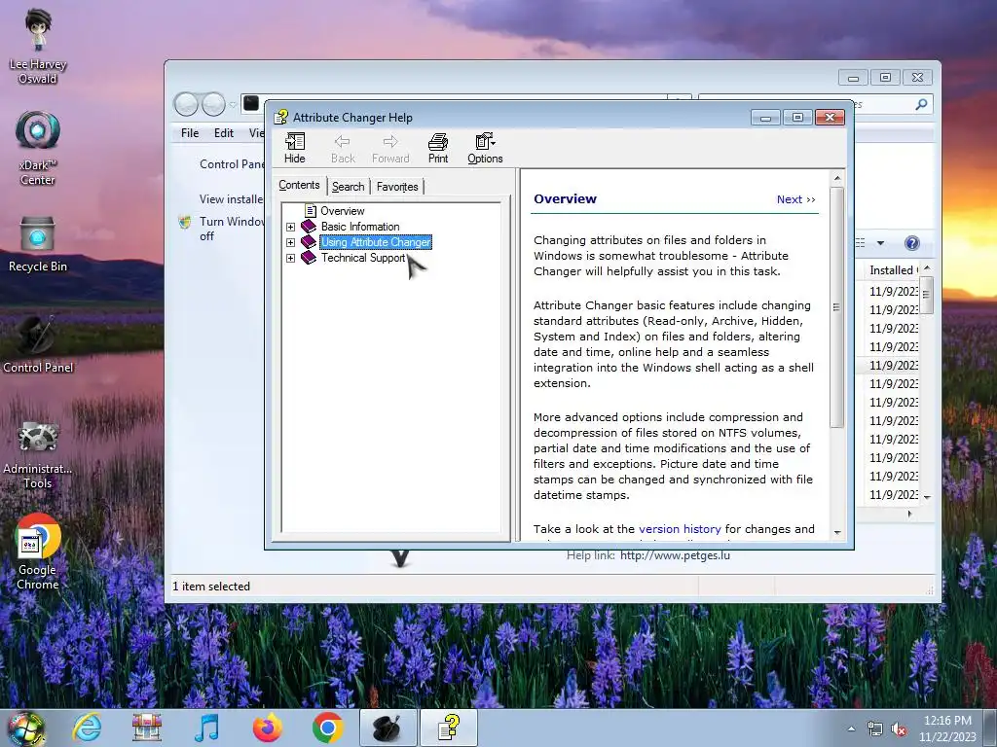This screenshot has height=747, width=997.
Task: Click the muted volume tray icon
Action: [899, 729]
